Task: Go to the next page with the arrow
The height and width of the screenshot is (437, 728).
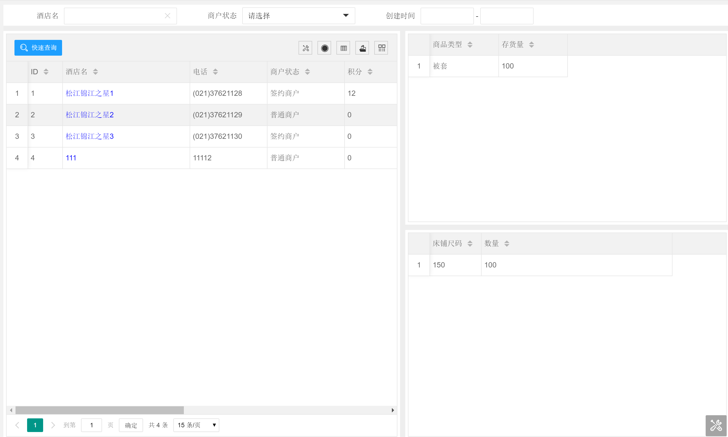Action: coord(53,425)
